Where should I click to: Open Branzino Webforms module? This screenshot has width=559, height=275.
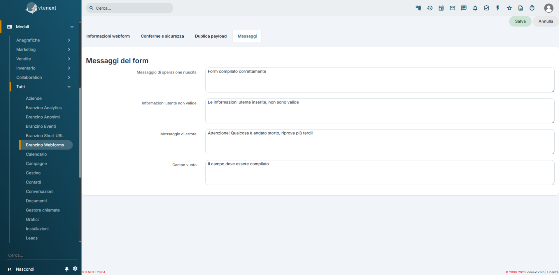tap(46, 145)
